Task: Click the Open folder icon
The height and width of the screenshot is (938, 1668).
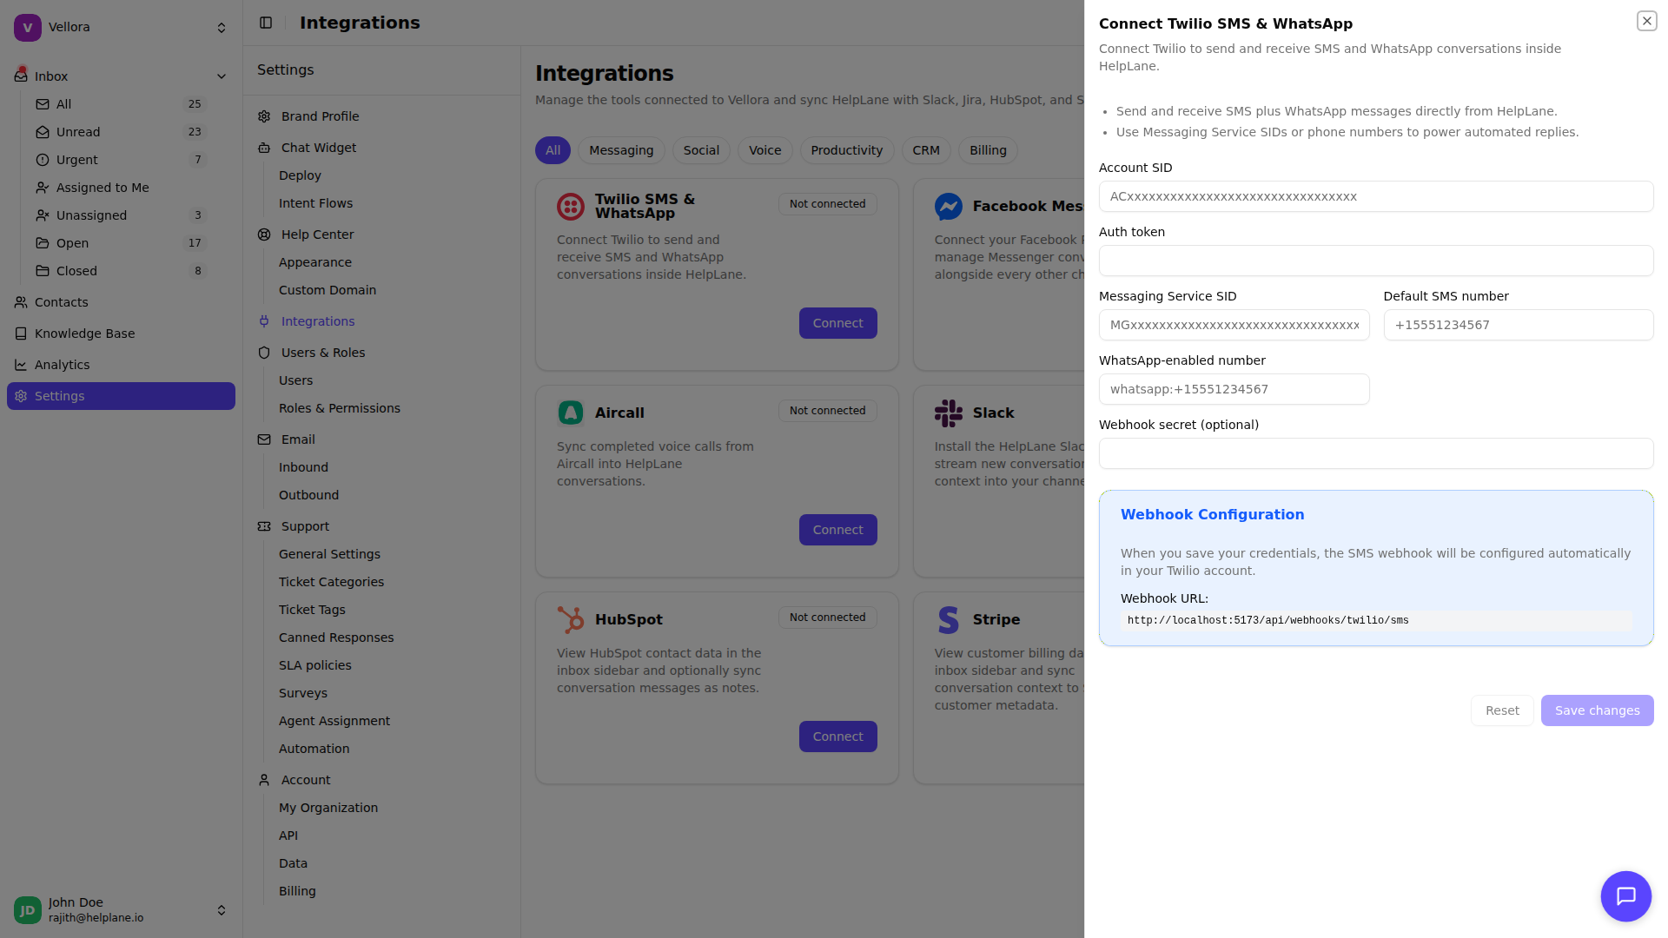Action: click(x=43, y=243)
